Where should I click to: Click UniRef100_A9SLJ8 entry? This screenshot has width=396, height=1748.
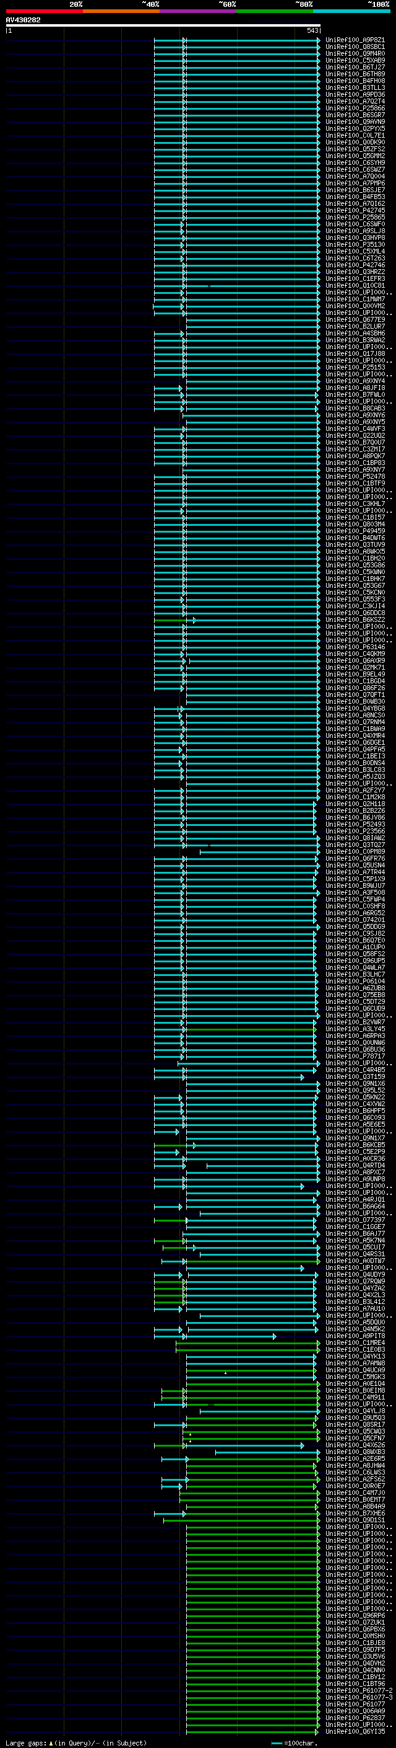click(x=355, y=231)
